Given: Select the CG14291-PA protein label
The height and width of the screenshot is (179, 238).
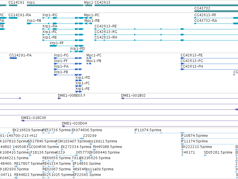Looking at the screenshot, I should (20, 55).
